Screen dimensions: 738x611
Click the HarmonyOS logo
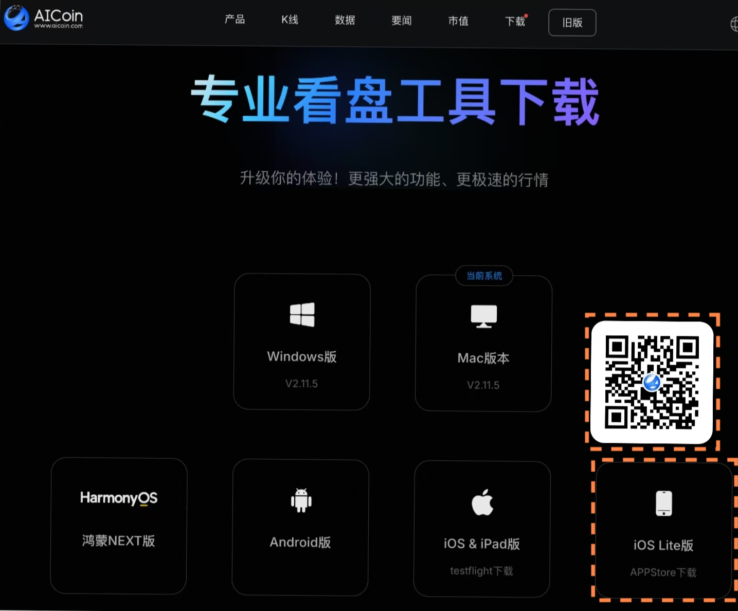click(119, 498)
